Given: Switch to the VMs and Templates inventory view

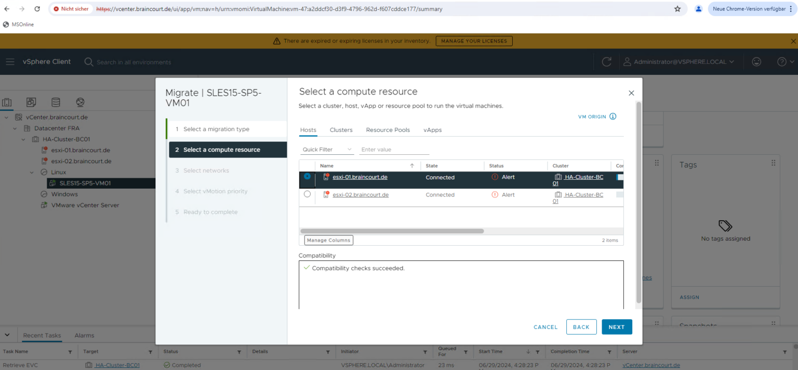Looking at the screenshot, I should (x=31, y=102).
